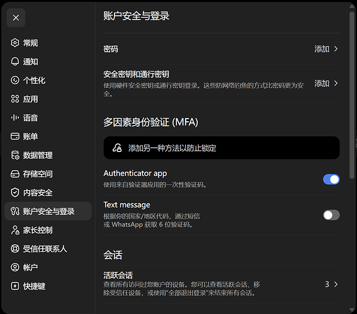The width and height of the screenshot is (357, 314).
Task: Enable the Text message toggle
Action: [x=331, y=215]
